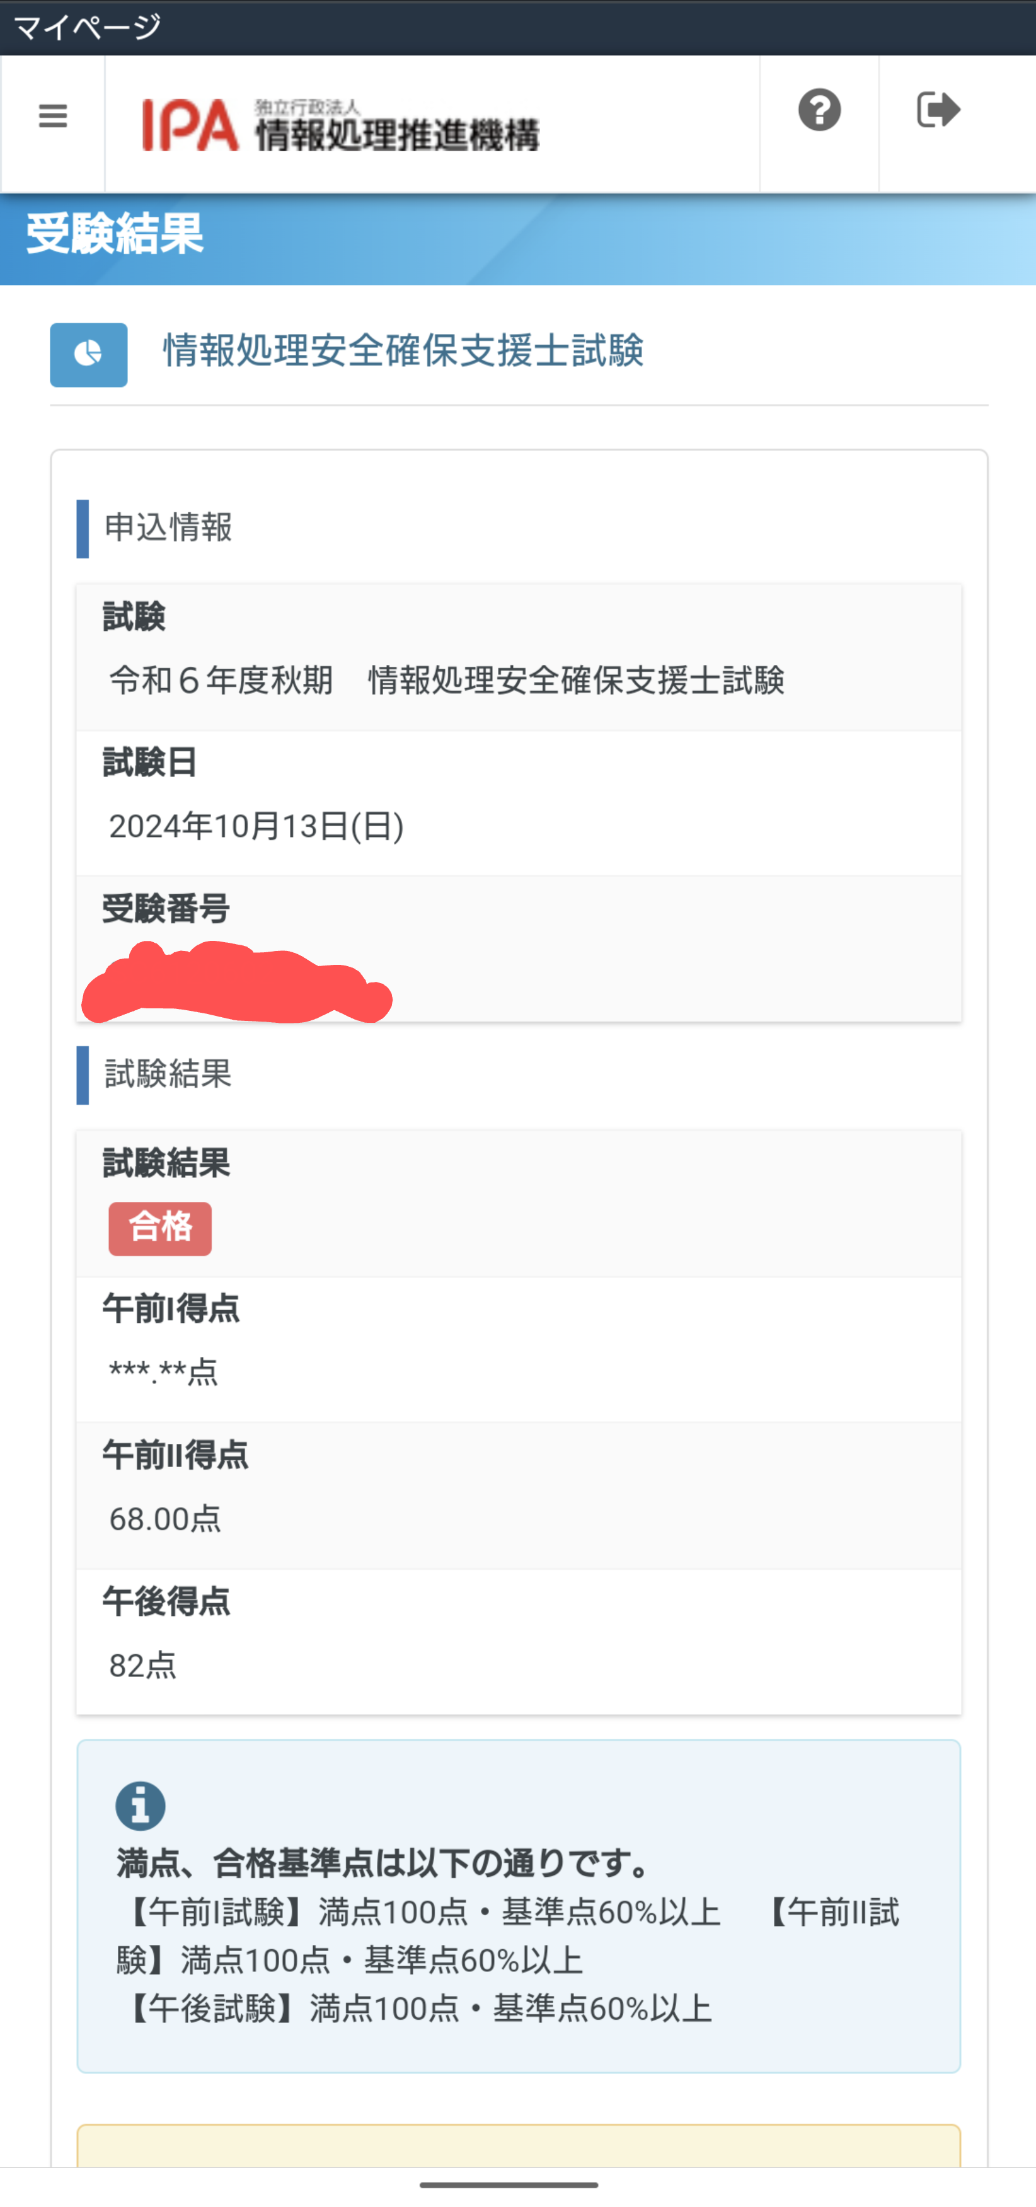
Task: Click the info circle icon in blue notice
Action: click(141, 1806)
